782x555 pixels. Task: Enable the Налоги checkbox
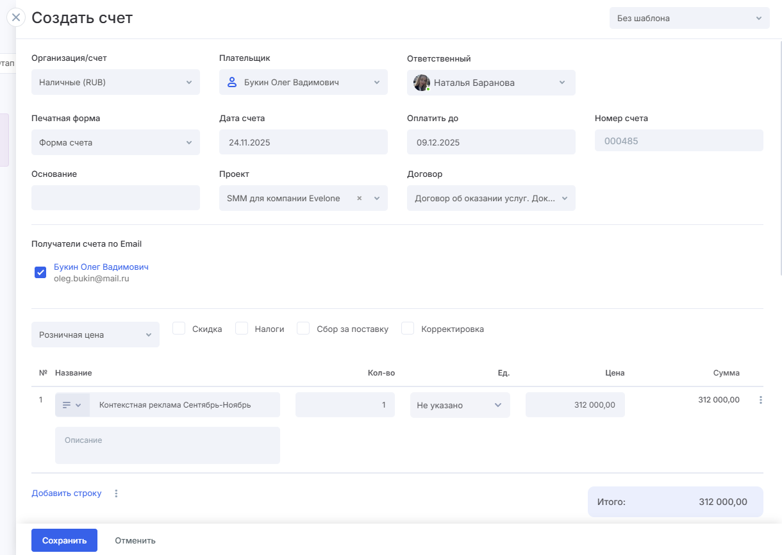pyautogui.click(x=242, y=329)
